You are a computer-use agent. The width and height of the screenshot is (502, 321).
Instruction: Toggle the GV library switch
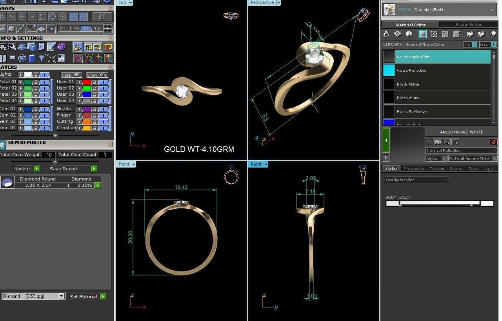[x=471, y=45]
